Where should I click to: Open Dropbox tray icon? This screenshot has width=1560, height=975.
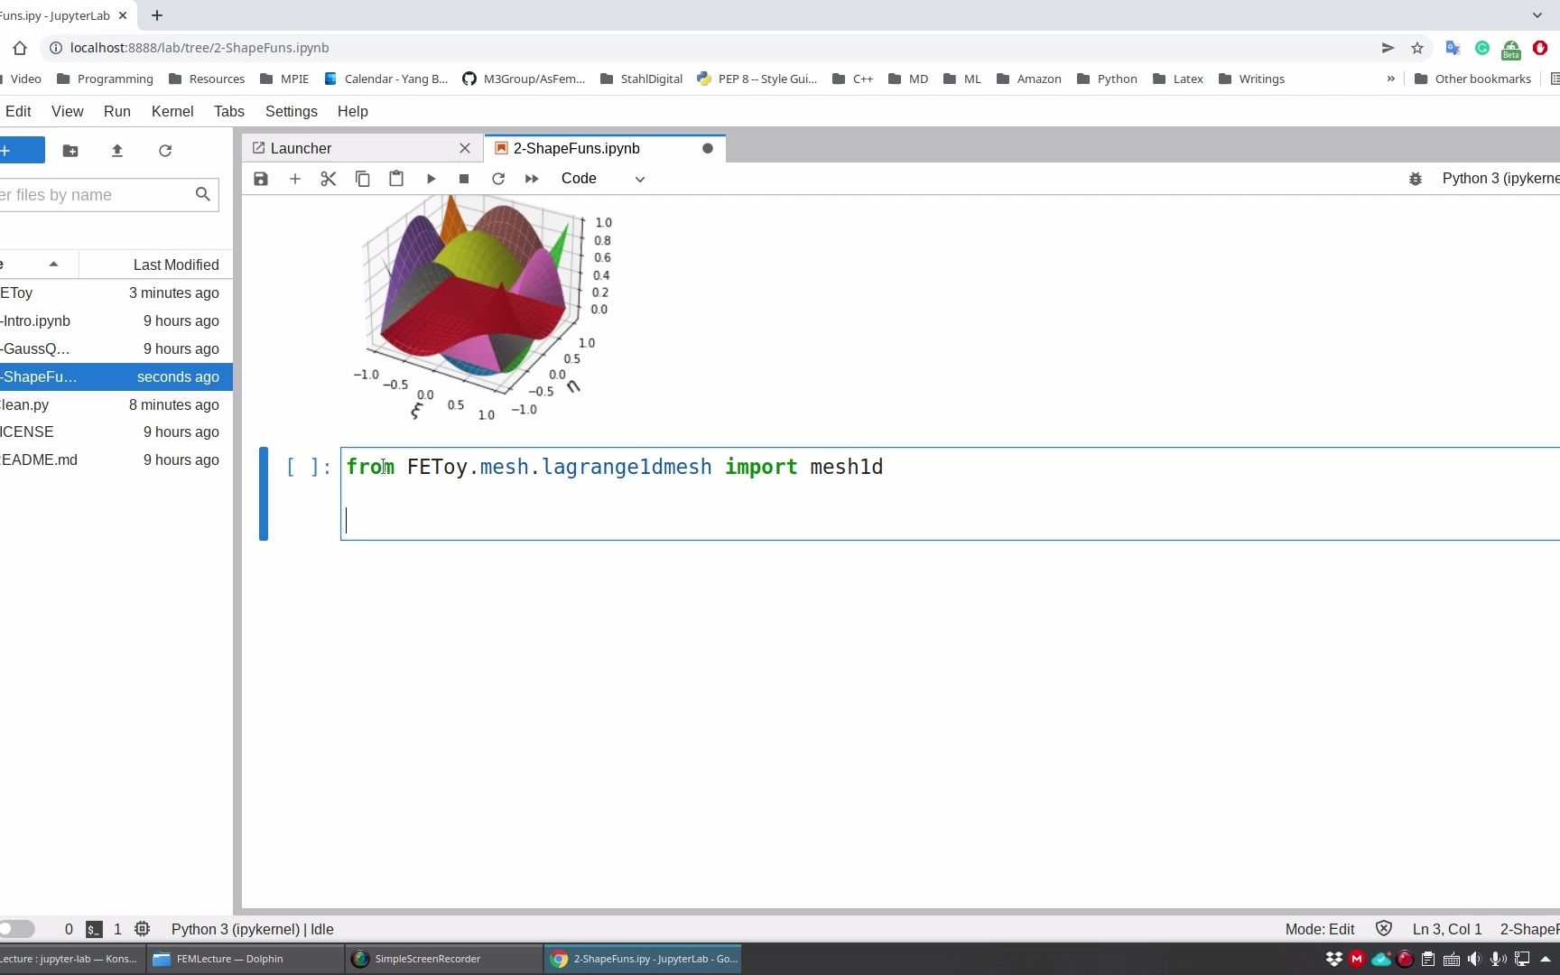1333,959
